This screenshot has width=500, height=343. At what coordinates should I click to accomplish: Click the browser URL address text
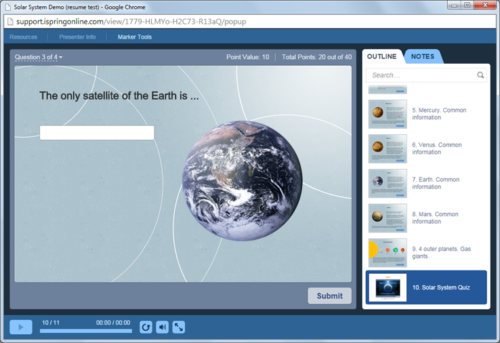click(x=131, y=22)
